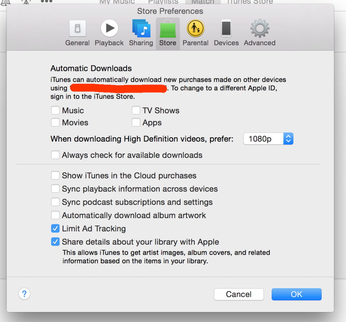Uncheck Limit Ad Tracking
This screenshot has width=346, height=322.
click(x=55, y=228)
